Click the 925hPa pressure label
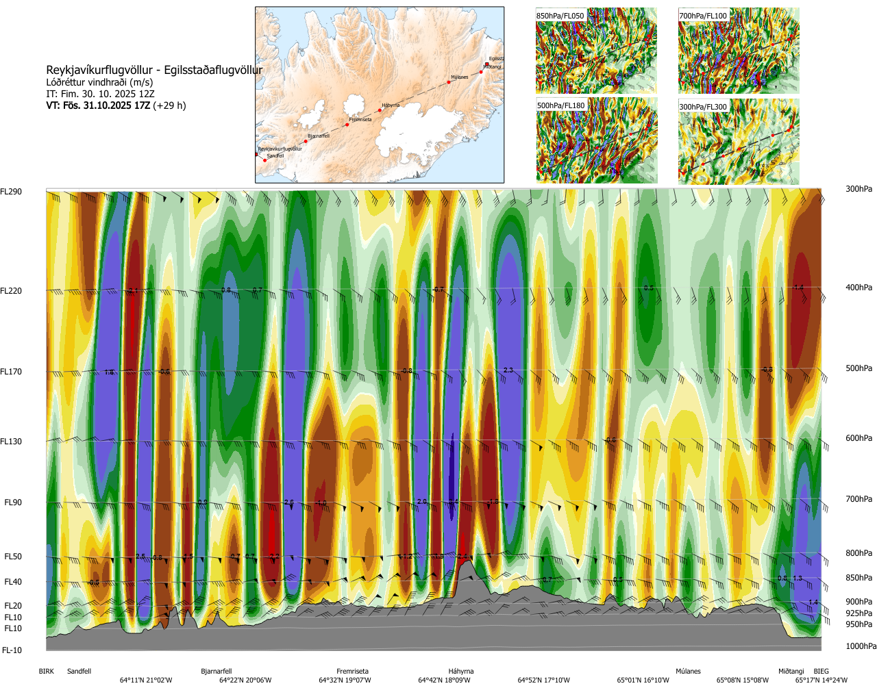The image size is (877, 688). coord(859,613)
